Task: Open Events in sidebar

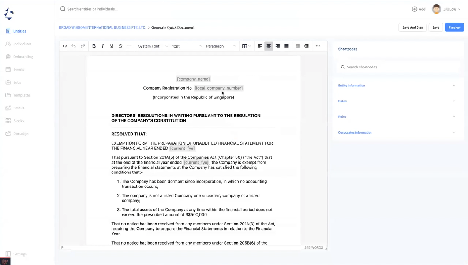Action: 15,70
